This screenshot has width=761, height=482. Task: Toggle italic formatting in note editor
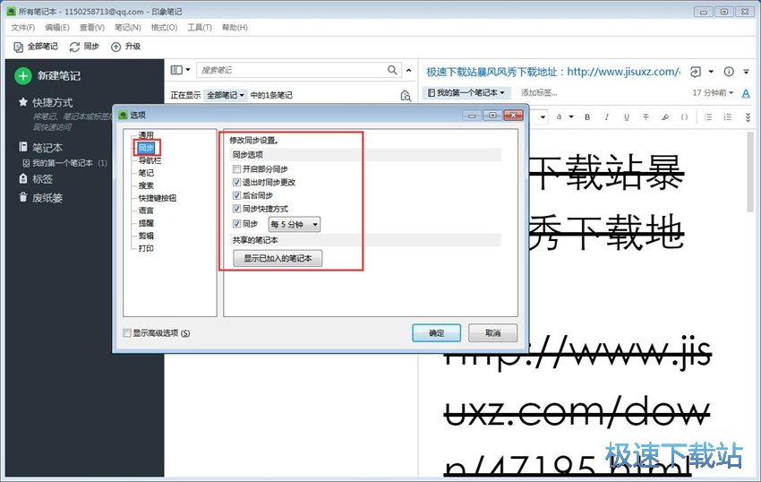[x=607, y=117]
